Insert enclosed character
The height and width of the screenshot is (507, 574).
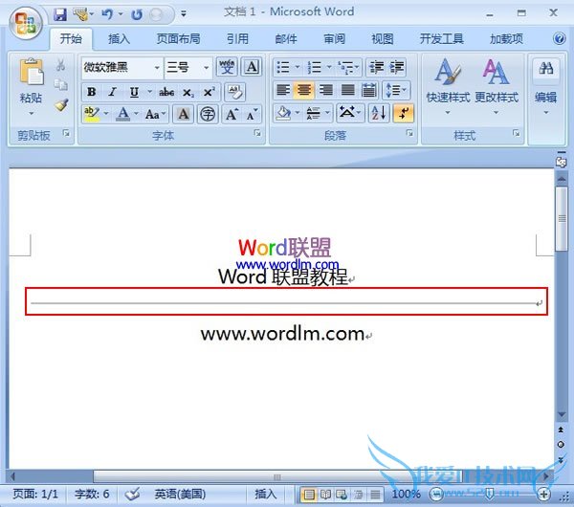(208, 114)
